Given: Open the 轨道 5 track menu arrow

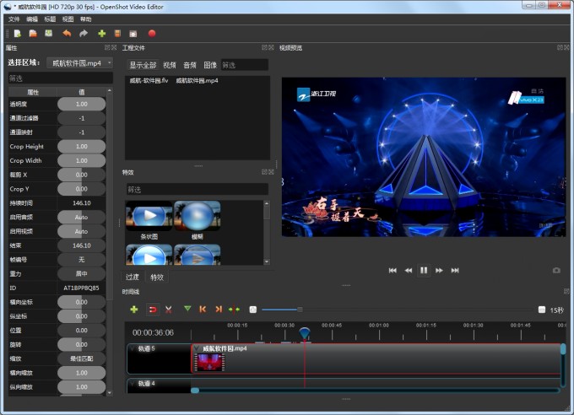Looking at the screenshot, I should (x=133, y=348).
